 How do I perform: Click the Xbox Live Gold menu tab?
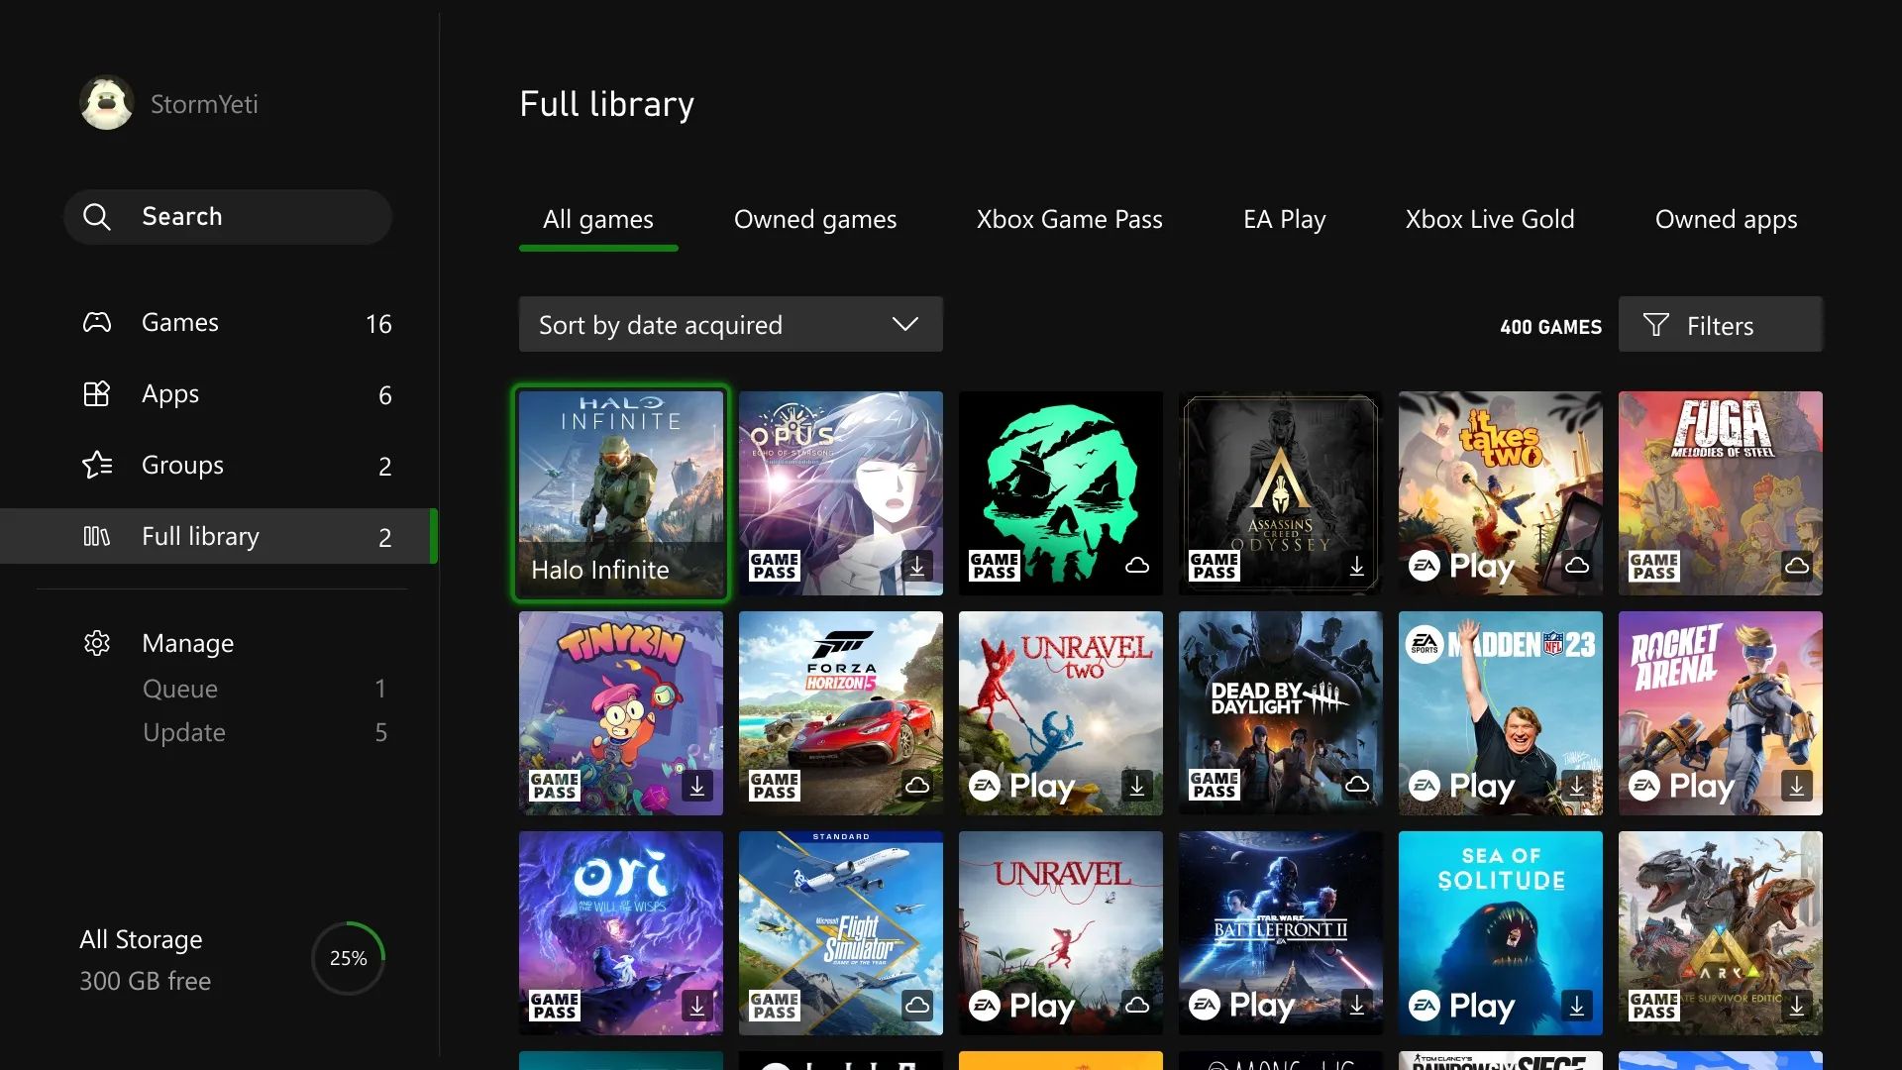pyautogui.click(x=1489, y=217)
